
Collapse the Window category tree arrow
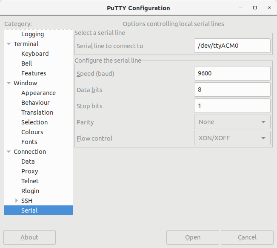[9, 83]
